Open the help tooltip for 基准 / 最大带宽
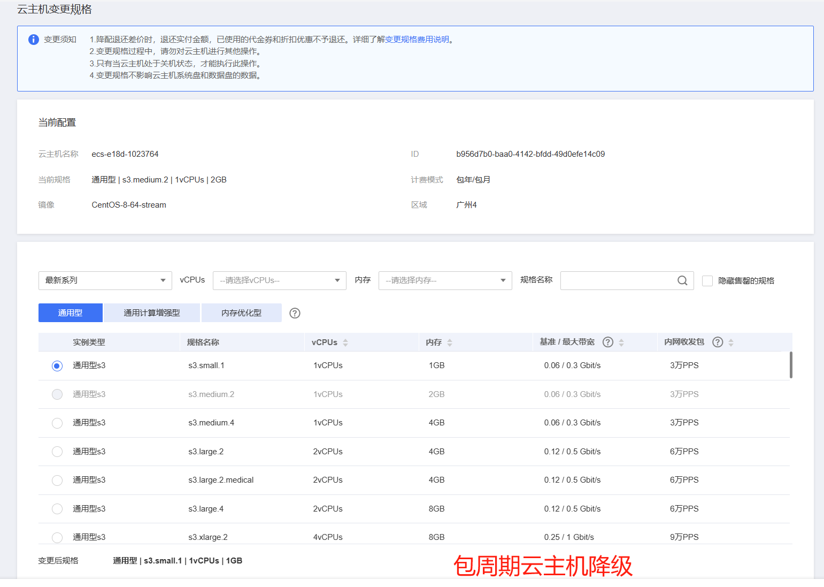This screenshot has width=824, height=587. 607,342
